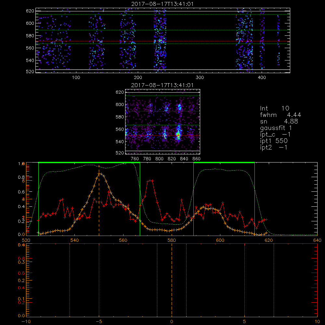The height and width of the screenshot is (325, 325).
Task: Select the 'ipt1 550' parameter line
Action: 274,141
